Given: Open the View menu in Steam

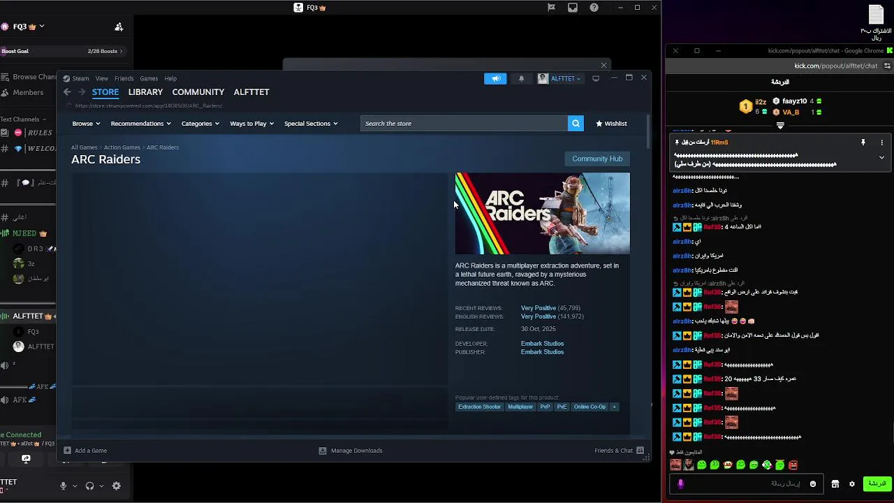Looking at the screenshot, I should (102, 78).
